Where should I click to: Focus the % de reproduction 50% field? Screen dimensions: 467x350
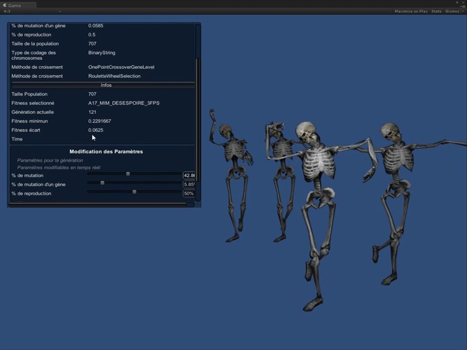(x=189, y=193)
